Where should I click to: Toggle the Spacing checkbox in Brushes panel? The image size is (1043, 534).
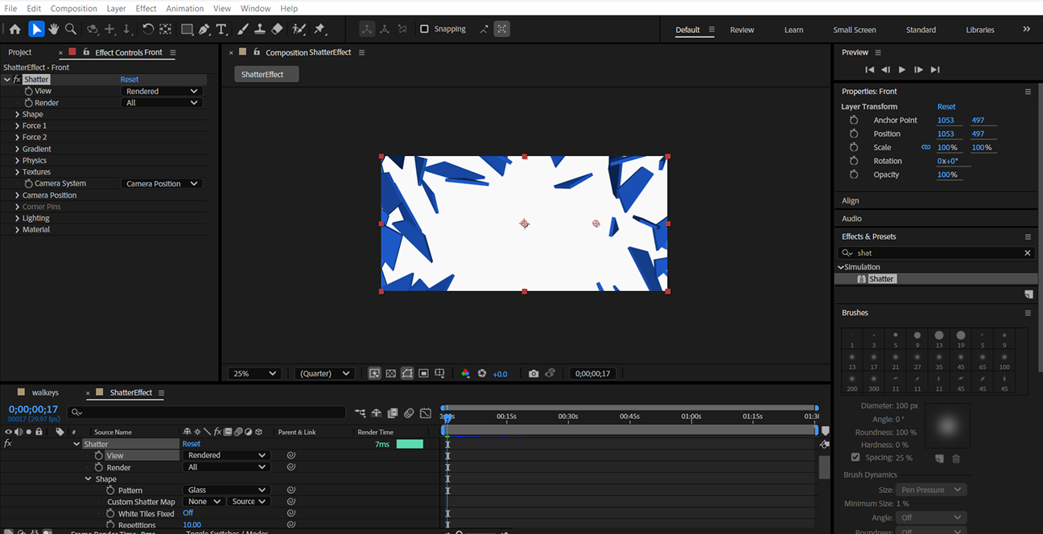click(x=855, y=458)
